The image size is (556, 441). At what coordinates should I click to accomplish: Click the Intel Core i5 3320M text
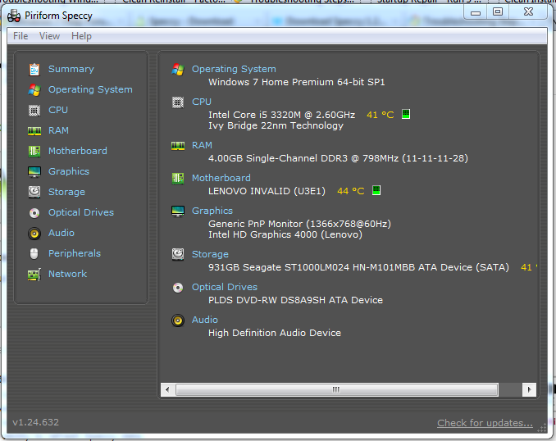click(x=281, y=115)
